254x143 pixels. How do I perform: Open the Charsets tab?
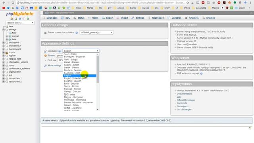pyautogui.click(x=192, y=18)
